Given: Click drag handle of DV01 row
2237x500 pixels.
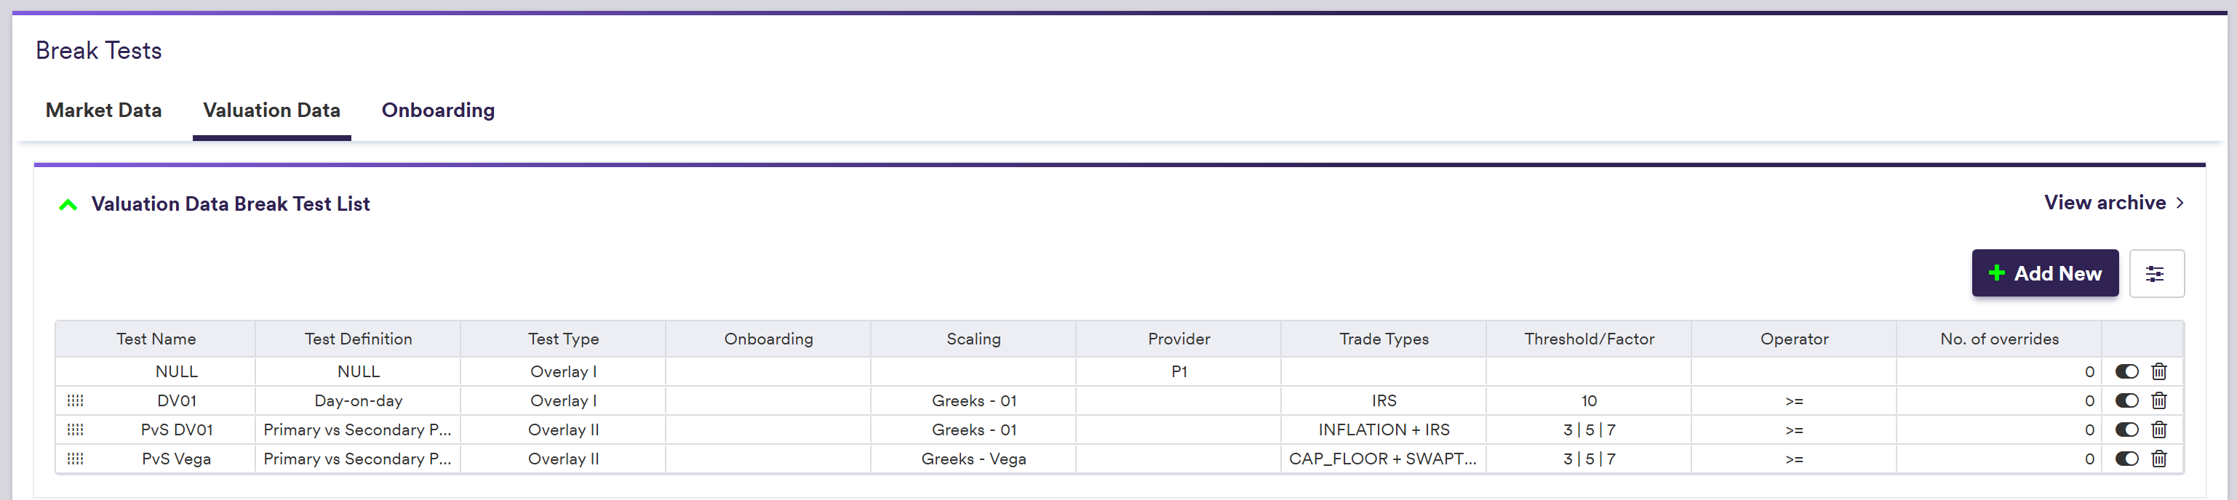Looking at the screenshot, I should (x=76, y=401).
